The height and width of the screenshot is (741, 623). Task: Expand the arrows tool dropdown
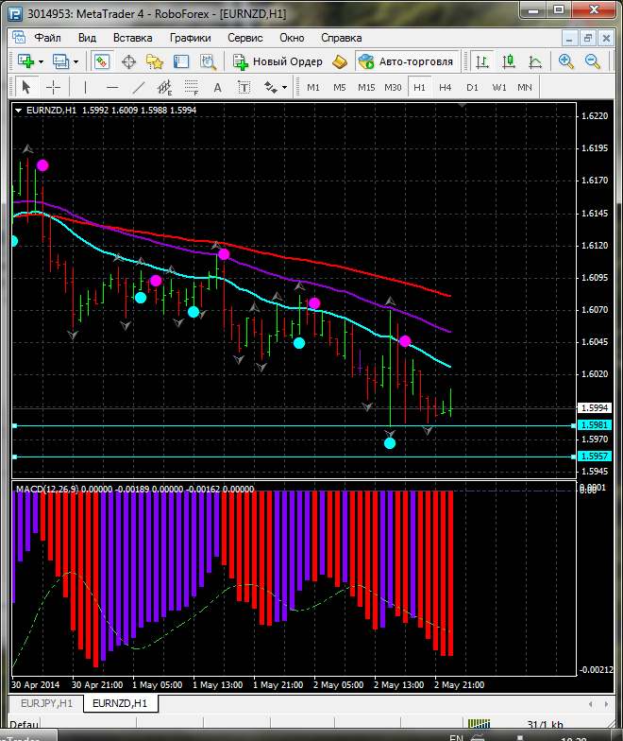click(285, 87)
